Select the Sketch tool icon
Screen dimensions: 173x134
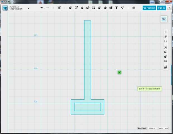(76, 8)
